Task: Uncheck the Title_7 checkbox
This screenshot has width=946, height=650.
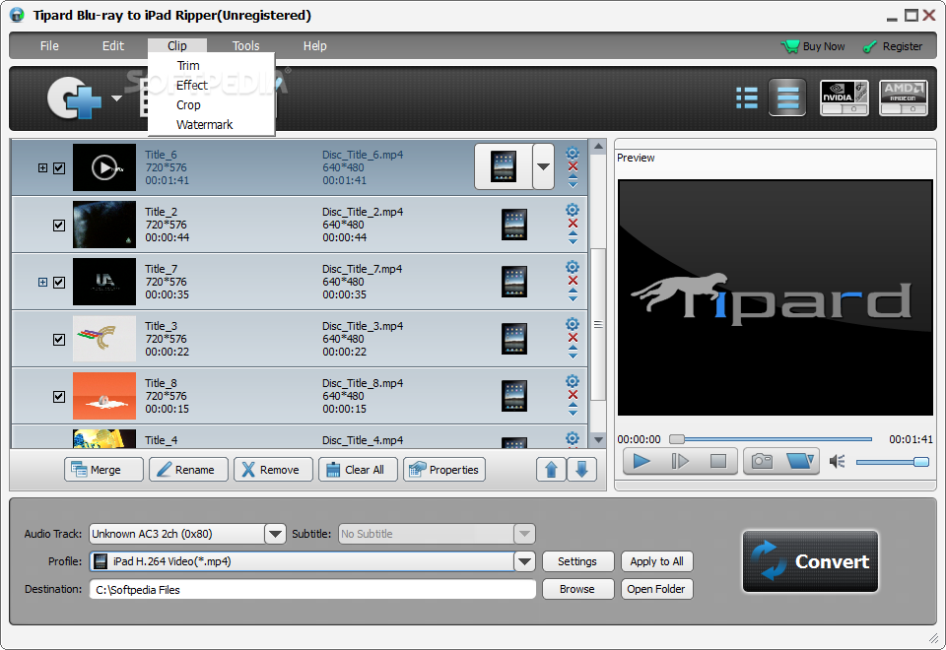Action: [59, 283]
